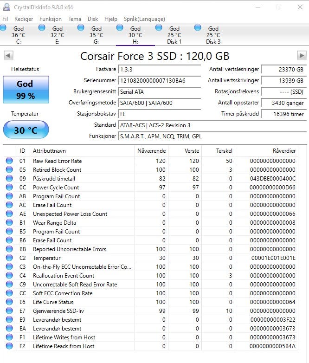Click status icon for Reported Uncorrectable Errors
Viewport: 309px width, 363px height.
(9, 249)
